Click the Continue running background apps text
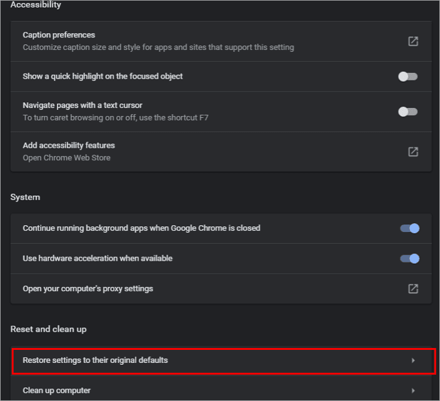This screenshot has height=401, width=440. click(141, 228)
